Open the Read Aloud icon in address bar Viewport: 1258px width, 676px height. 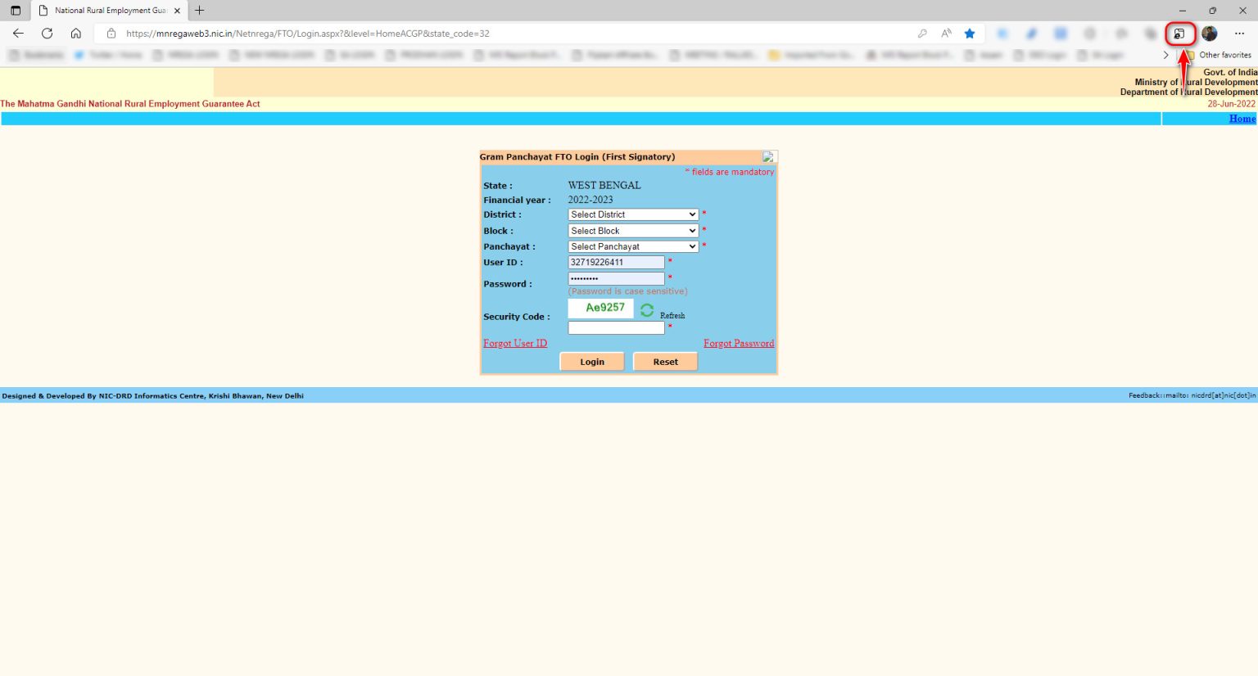tap(946, 34)
